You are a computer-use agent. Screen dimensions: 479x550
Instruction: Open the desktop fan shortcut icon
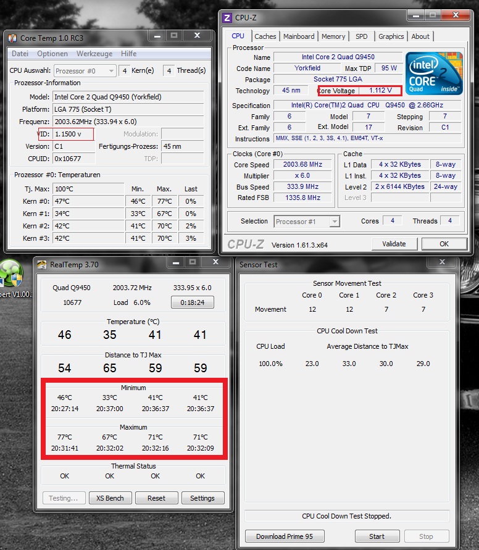pyautogui.click(x=11, y=273)
